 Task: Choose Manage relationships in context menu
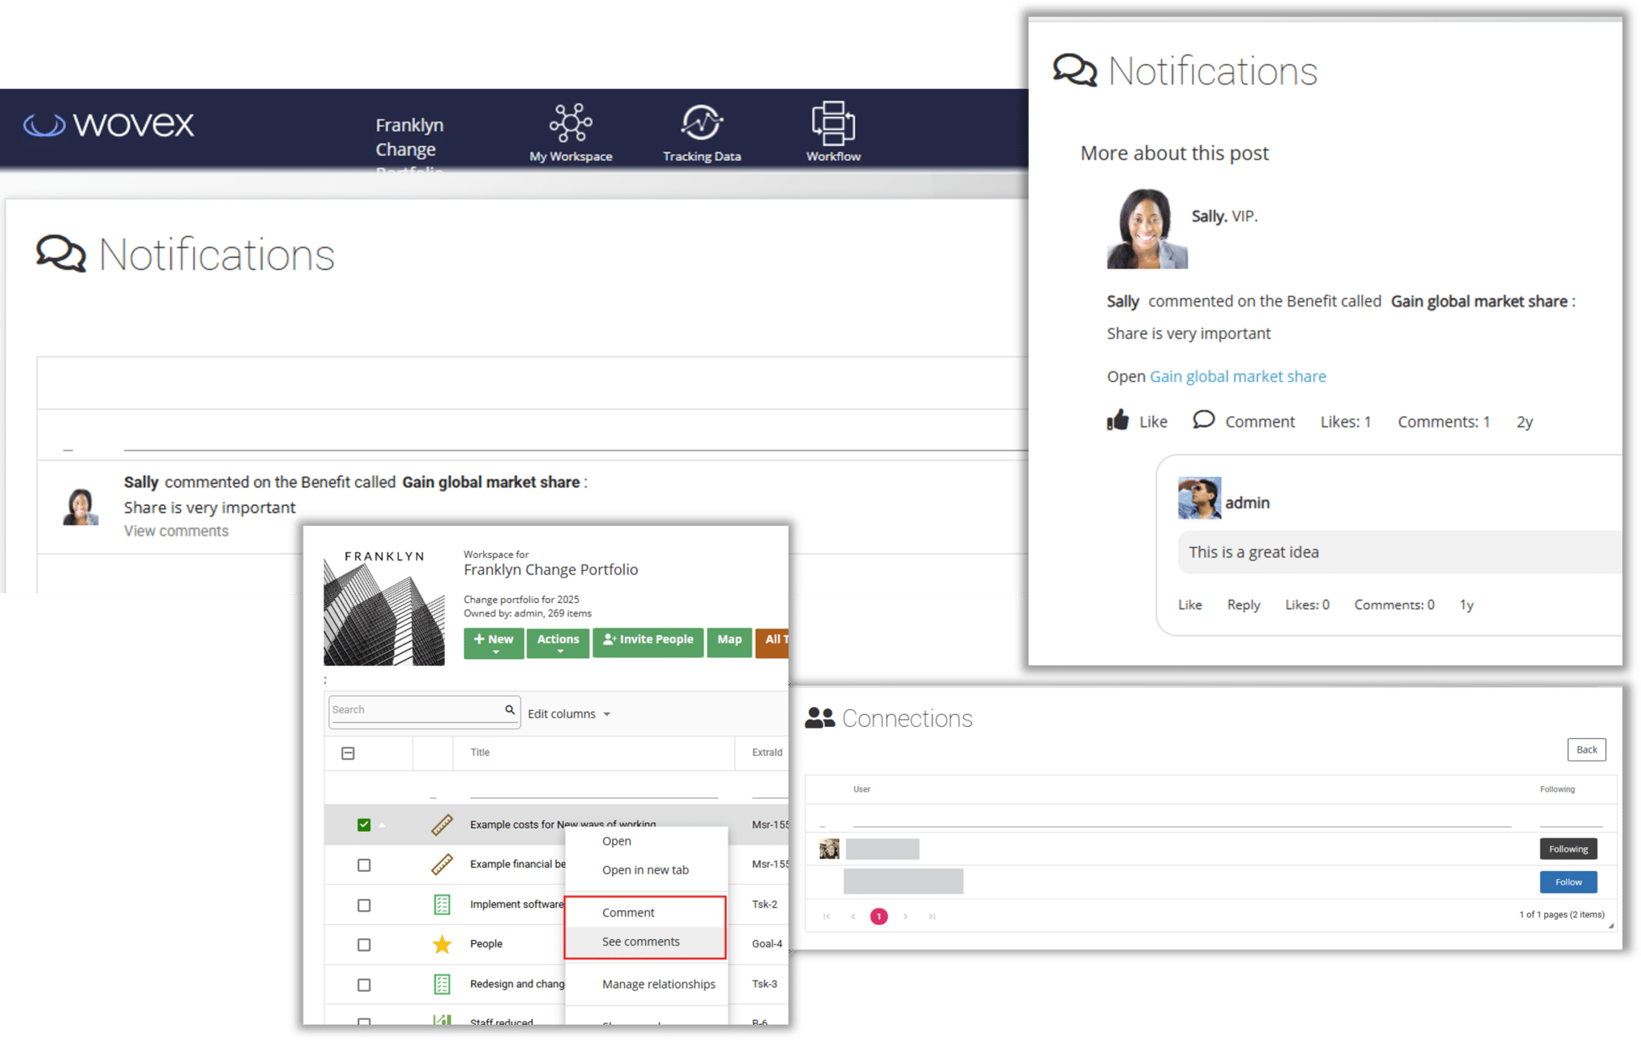pyautogui.click(x=659, y=984)
